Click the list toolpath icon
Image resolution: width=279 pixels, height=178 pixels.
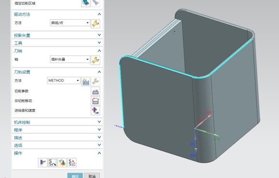(x=72, y=163)
